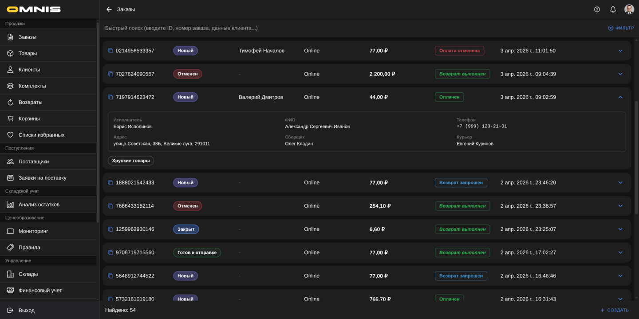Open the help question mark icon

[597, 9]
